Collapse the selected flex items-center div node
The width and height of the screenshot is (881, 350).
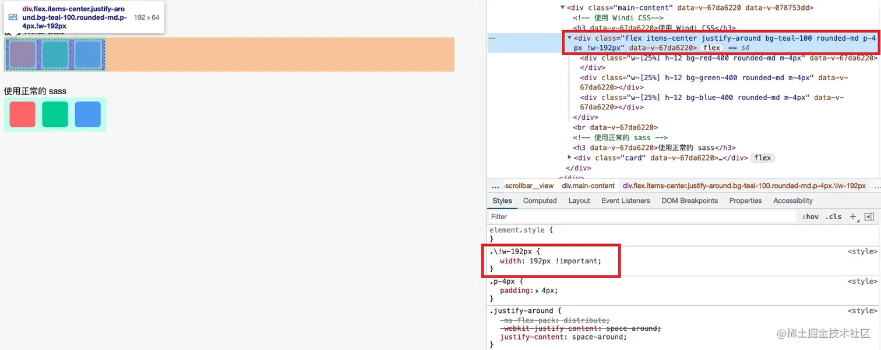(x=569, y=38)
